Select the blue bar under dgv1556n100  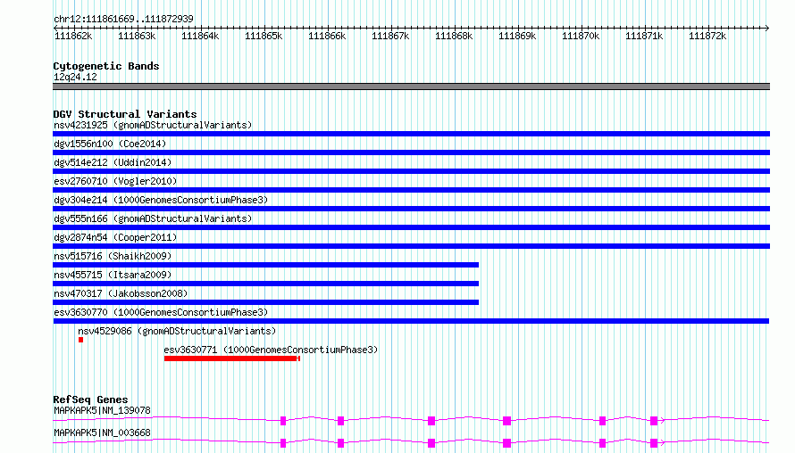coord(411,152)
